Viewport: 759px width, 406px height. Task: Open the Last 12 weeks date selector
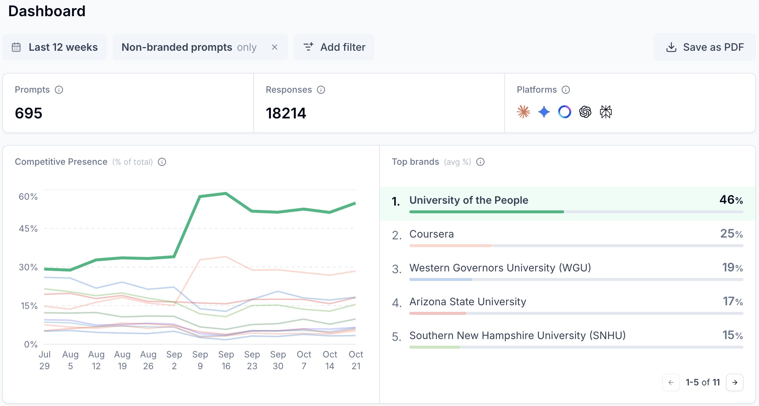point(54,47)
